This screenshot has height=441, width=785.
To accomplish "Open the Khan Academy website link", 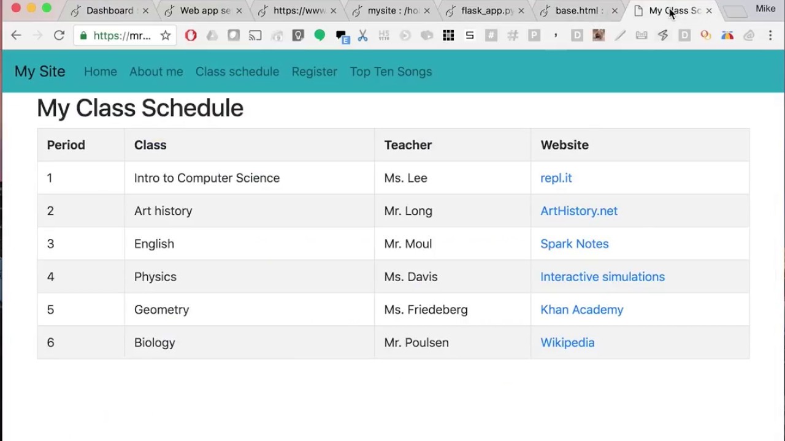I will point(581,310).
